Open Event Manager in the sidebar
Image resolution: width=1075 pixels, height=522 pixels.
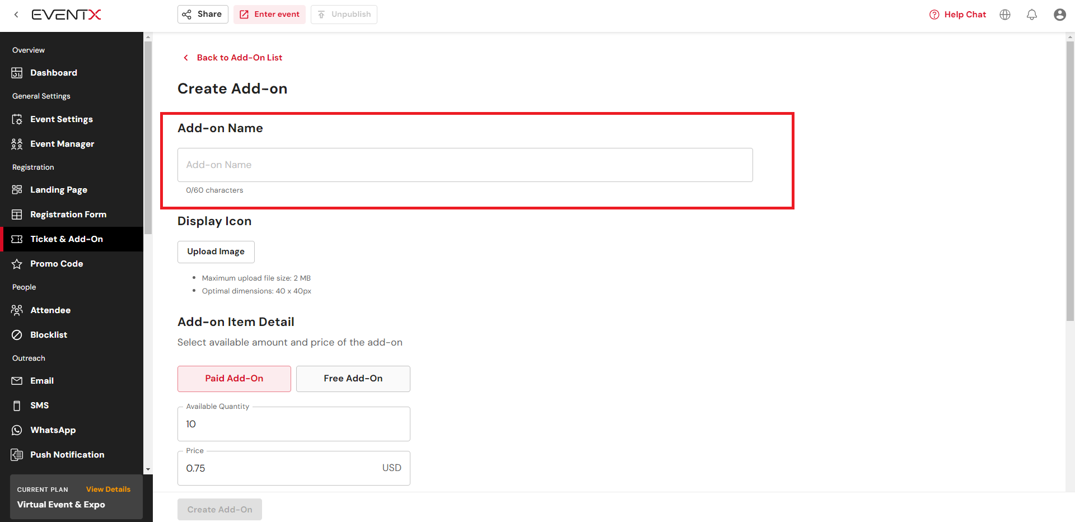pyautogui.click(x=72, y=144)
